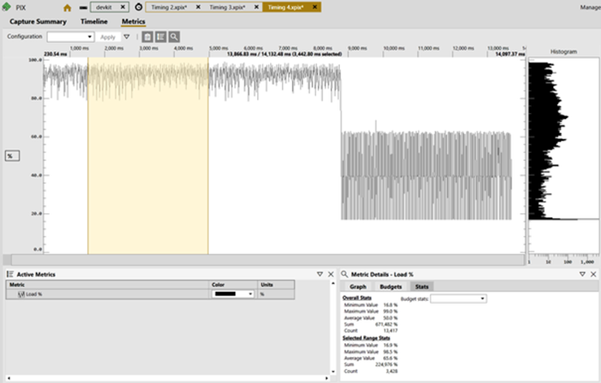Go to the PIX home page icon
Image resolution: width=601 pixels, height=383 pixels.
pos(67,7)
